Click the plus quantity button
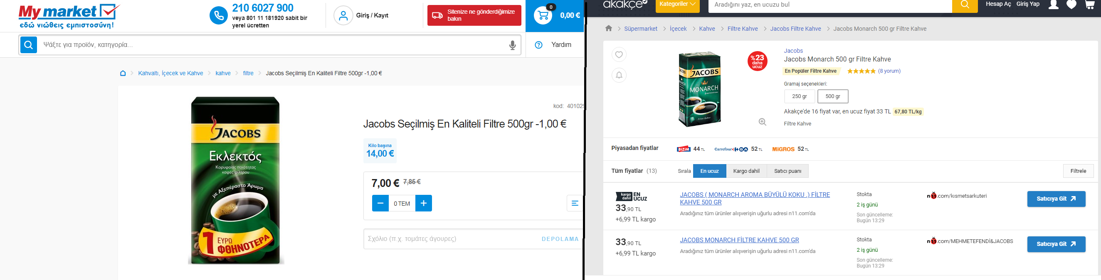The image size is (1101, 280). [424, 203]
